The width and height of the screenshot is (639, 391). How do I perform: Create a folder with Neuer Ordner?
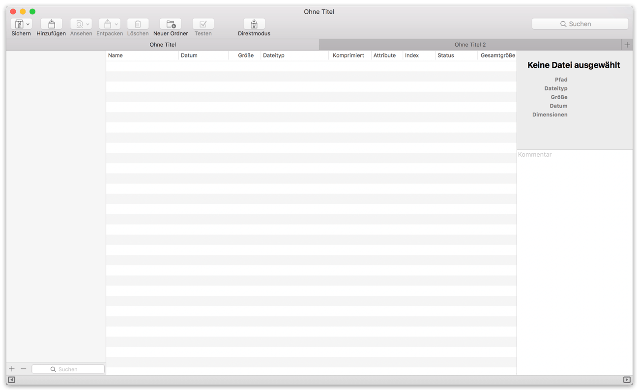pos(171,24)
